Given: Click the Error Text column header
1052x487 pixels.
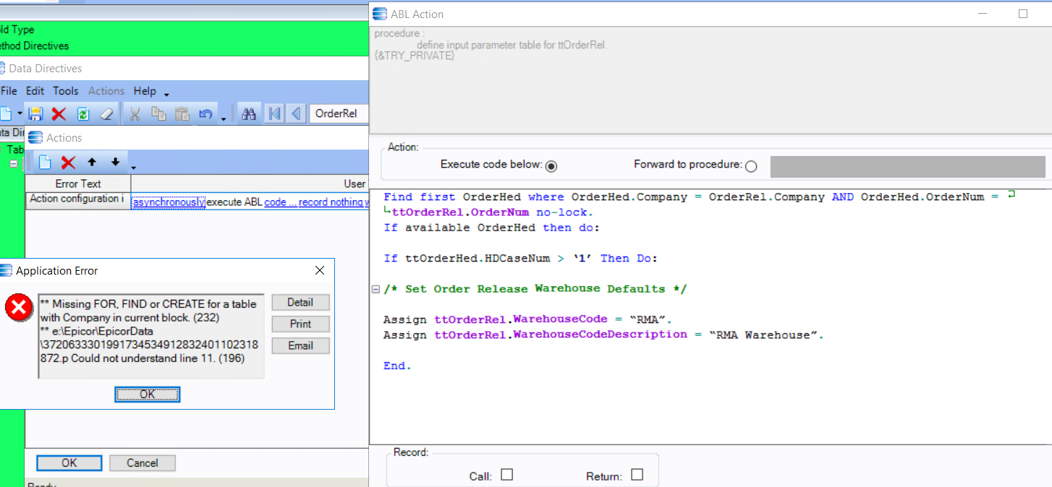Looking at the screenshot, I should click(78, 184).
